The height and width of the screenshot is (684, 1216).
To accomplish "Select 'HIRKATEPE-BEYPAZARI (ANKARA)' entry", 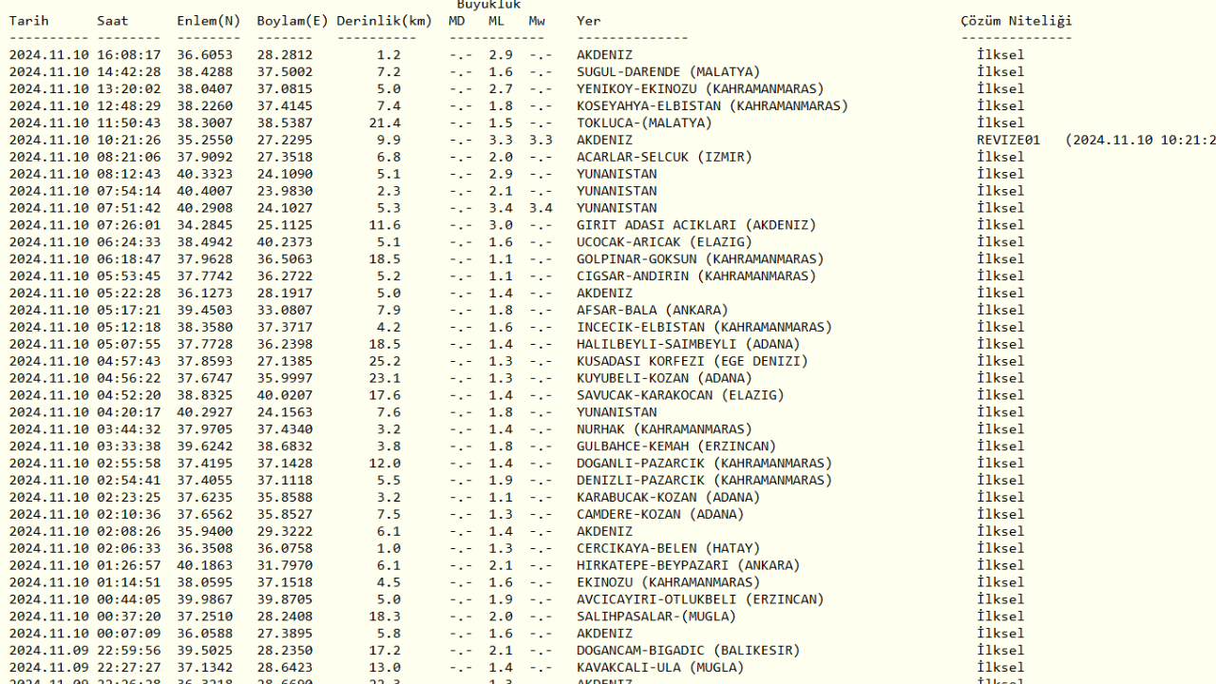I will [688, 566].
